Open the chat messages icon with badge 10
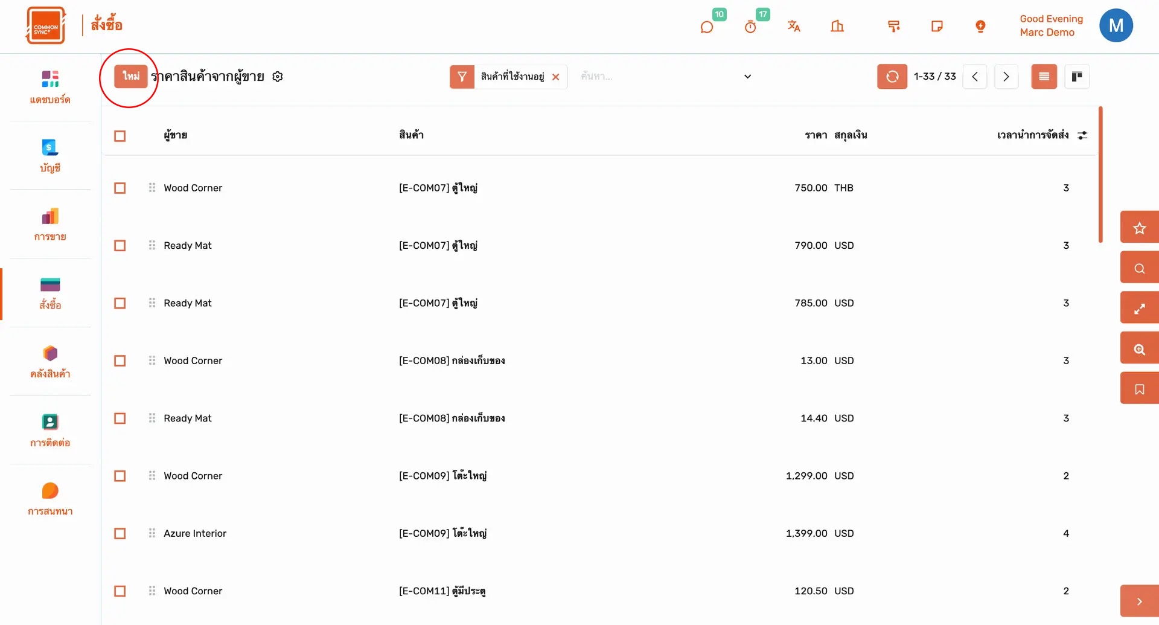This screenshot has width=1159, height=625. [x=707, y=27]
